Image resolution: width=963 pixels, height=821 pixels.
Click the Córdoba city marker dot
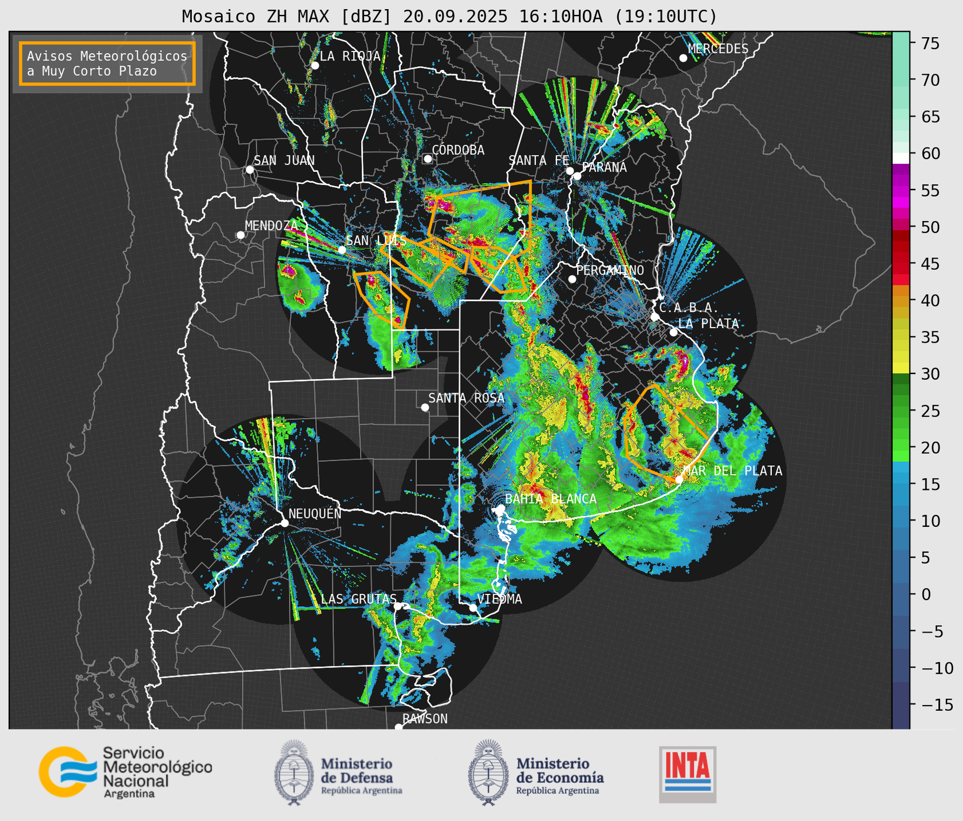tap(428, 159)
